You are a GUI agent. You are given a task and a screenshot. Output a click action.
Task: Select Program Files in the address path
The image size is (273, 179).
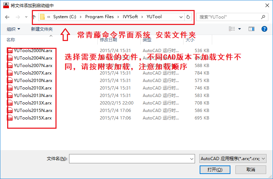tap(99, 17)
